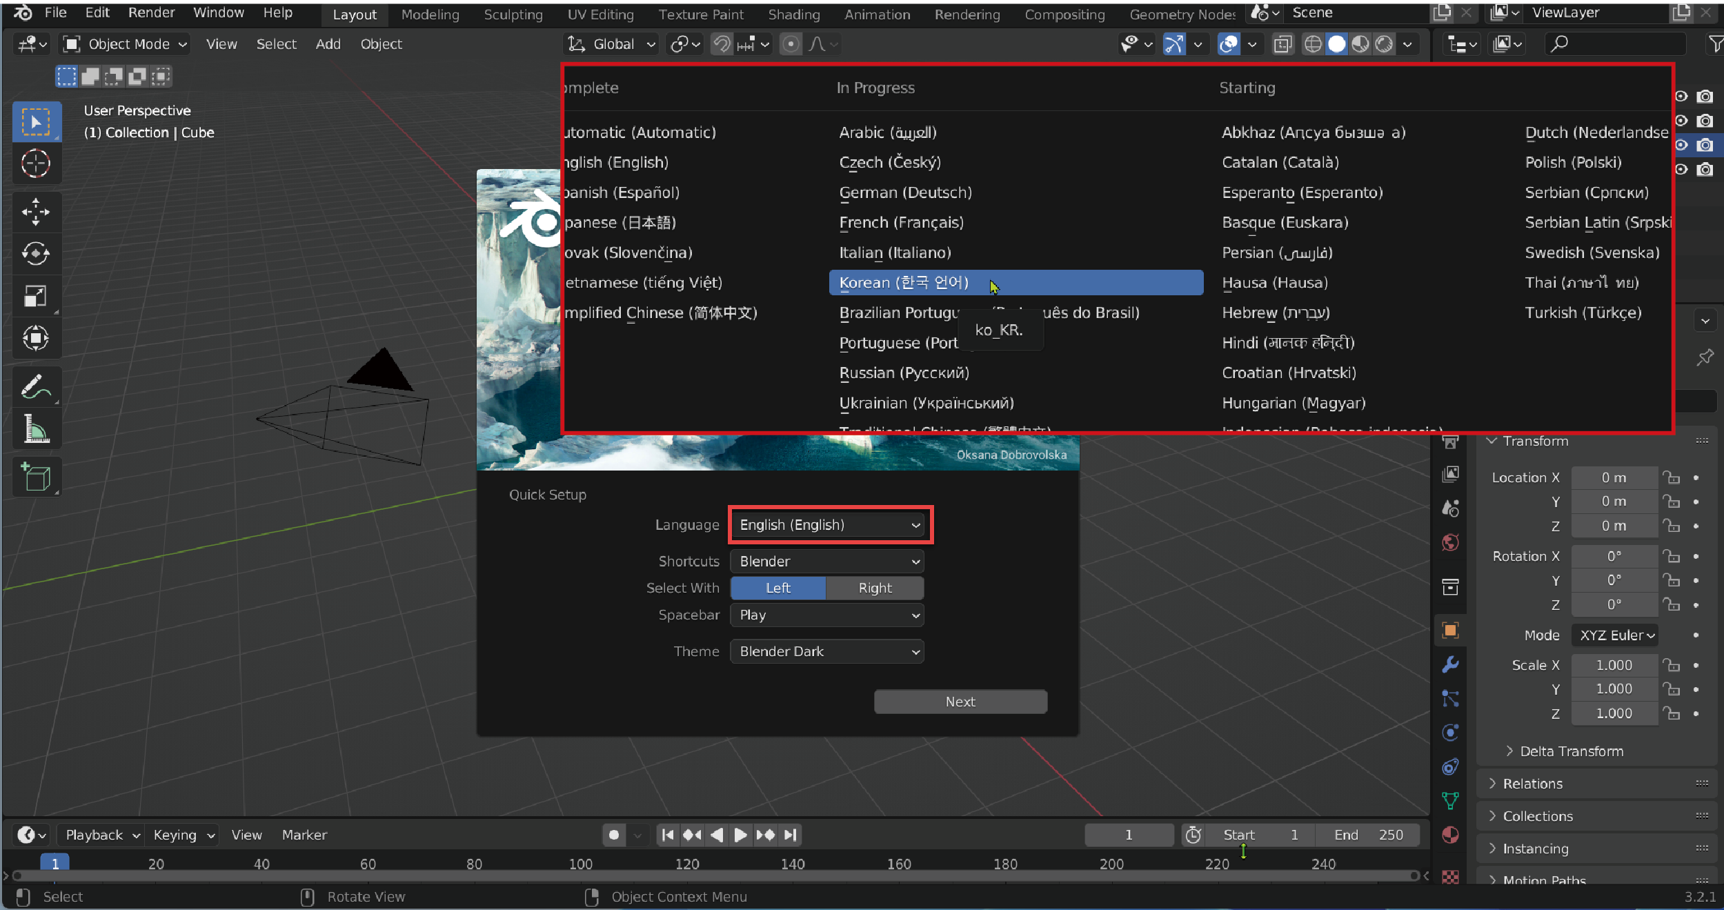This screenshot has width=1724, height=910.
Task: Choose Korean from language list
Action: pos(1015,283)
